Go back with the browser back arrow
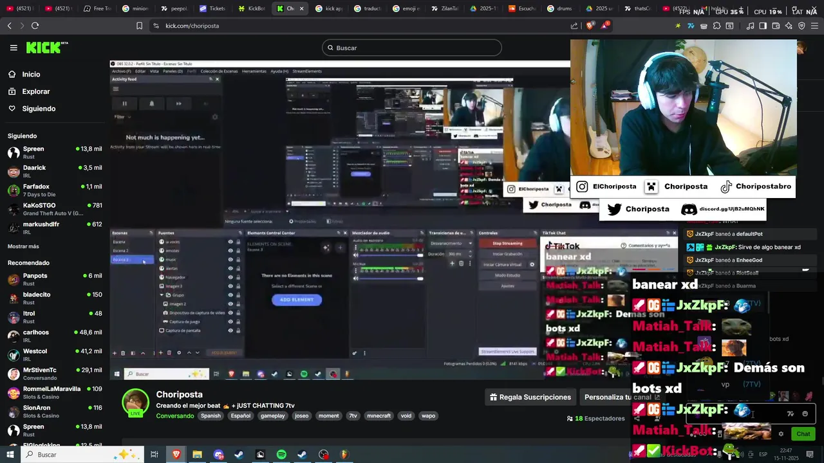 pos(9,26)
